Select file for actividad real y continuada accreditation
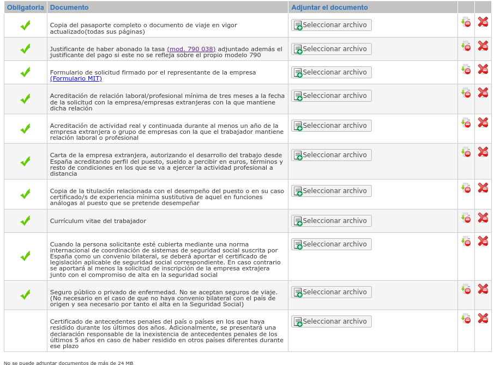The height and width of the screenshot is (365, 494). click(332, 126)
